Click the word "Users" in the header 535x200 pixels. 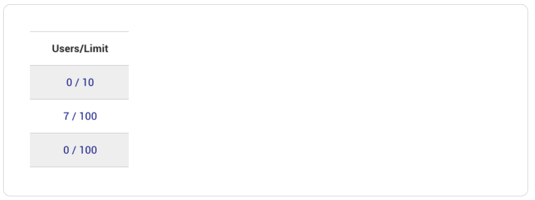pos(64,48)
